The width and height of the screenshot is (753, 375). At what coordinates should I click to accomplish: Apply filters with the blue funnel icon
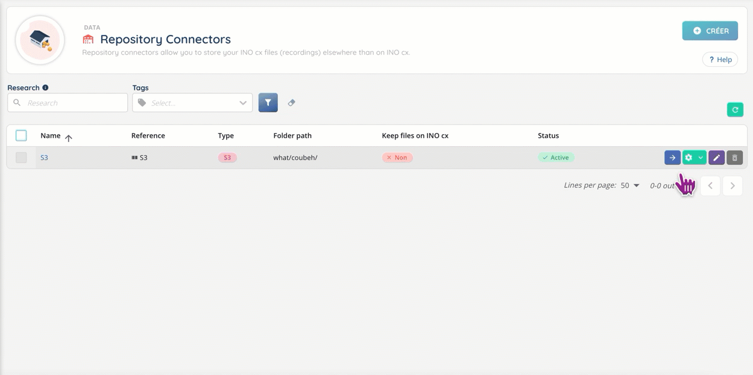(x=268, y=103)
